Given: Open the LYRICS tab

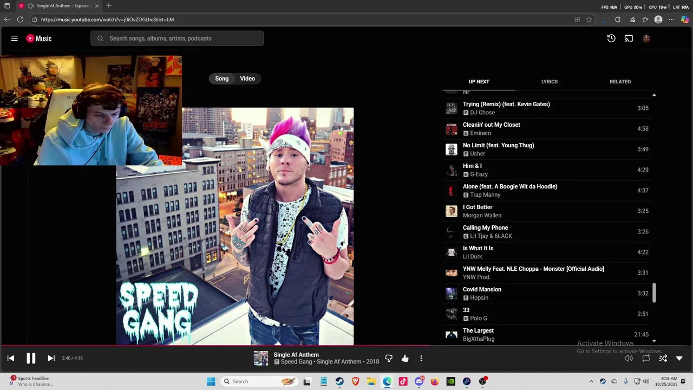Looking at the screenshot, I should [550, 82].
